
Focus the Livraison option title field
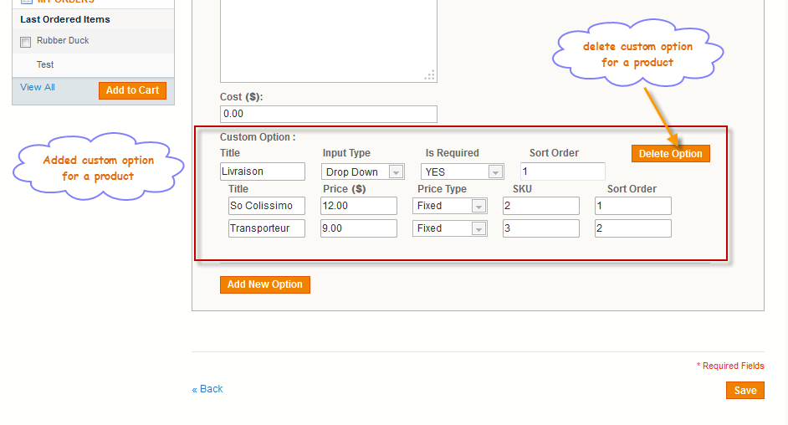click(263, 172)
